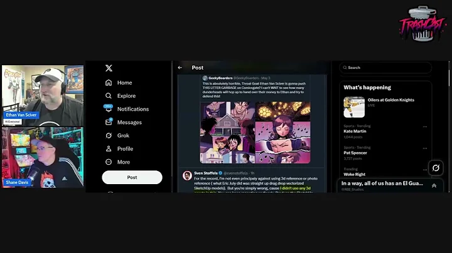The width and height of the screenshot is (452, 253).
Task: Open Kate Martin trending topic
Action: click(x=355, y=131)
